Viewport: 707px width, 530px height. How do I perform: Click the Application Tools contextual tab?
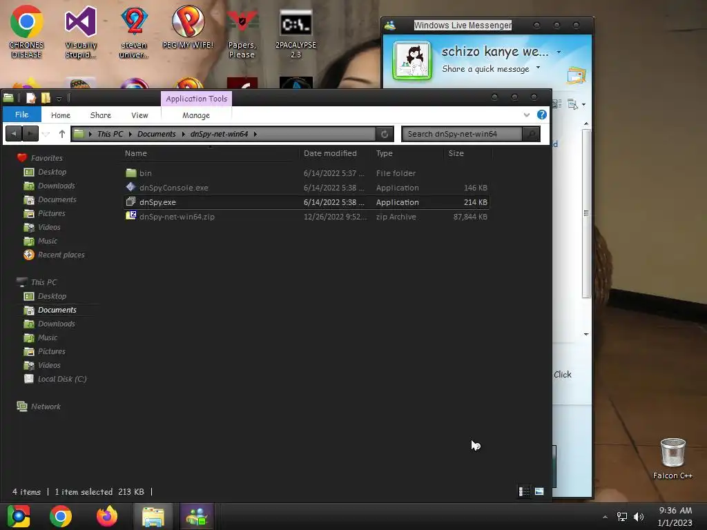tap(196, 99)
